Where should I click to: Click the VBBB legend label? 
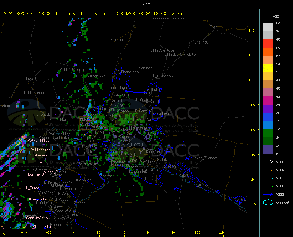click(x=280, y=195)
